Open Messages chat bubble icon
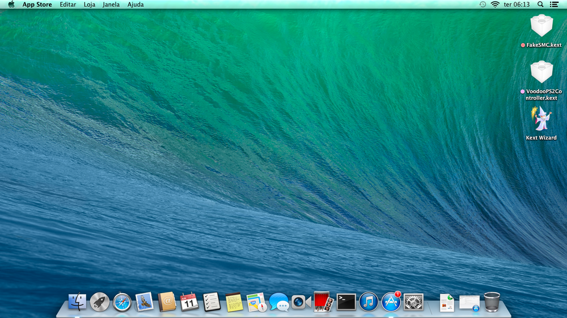This screenshot has height=318, width=567. (278, 302)
